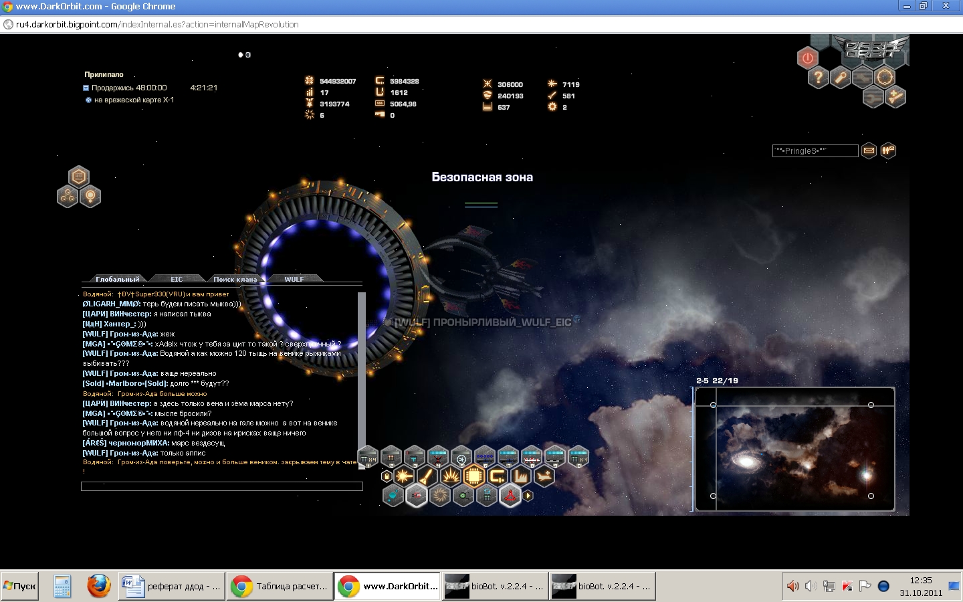Viewport: 963px width, 602px height.
Task: Open the group invite people icon
Action: [x=888, y=150]
